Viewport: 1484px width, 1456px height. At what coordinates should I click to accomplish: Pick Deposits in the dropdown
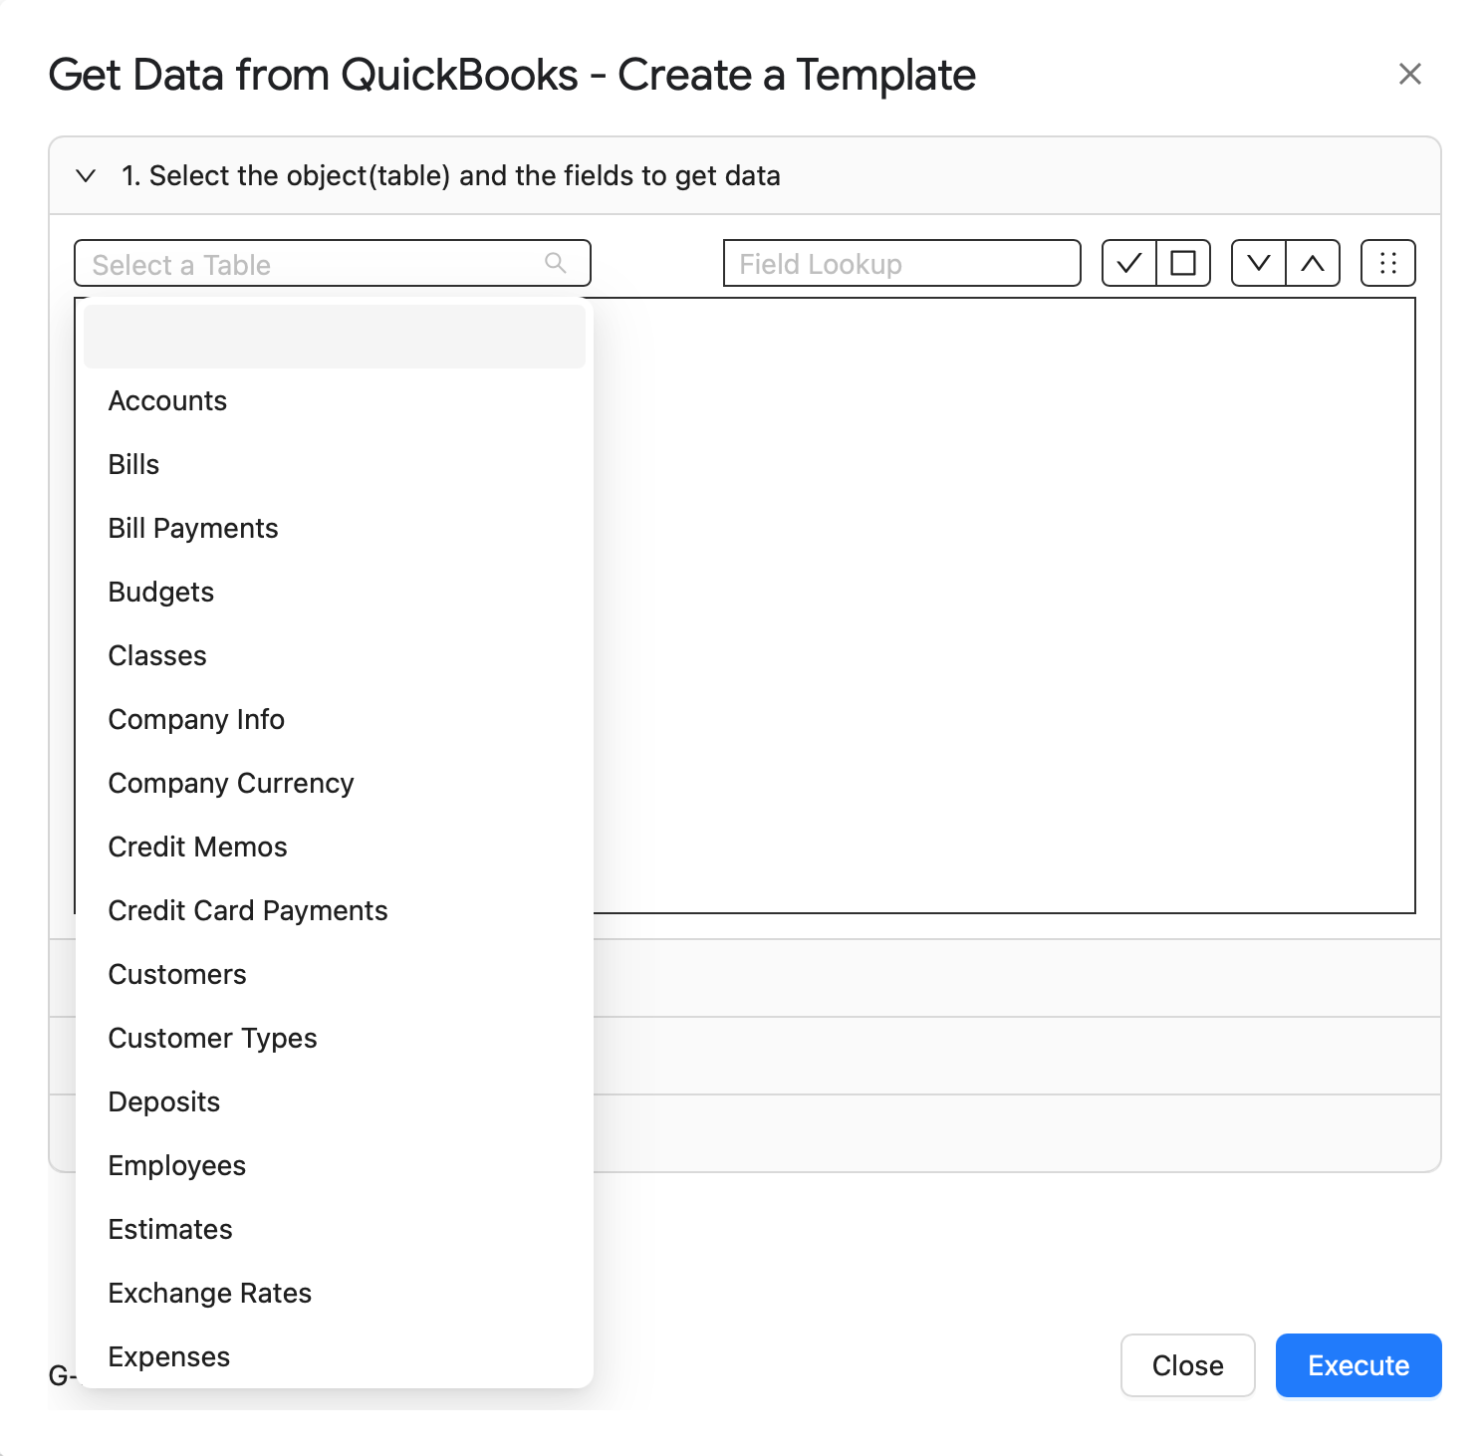335,1101
